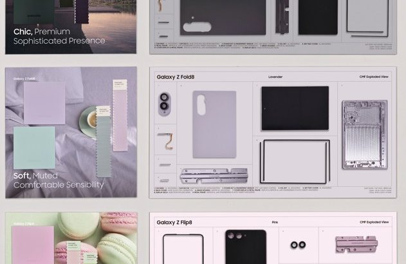The height and width of the screenshot is (264, 406).
Task: Click the parts legend text on the Lavender board
Action: [243, 190]
